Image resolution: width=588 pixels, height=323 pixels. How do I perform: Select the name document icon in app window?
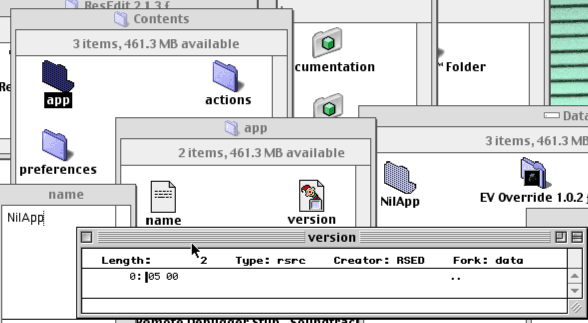tap(163, 196)
